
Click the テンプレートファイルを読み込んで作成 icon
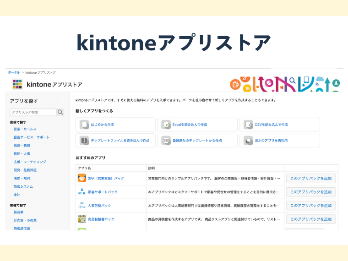[84, 141]
